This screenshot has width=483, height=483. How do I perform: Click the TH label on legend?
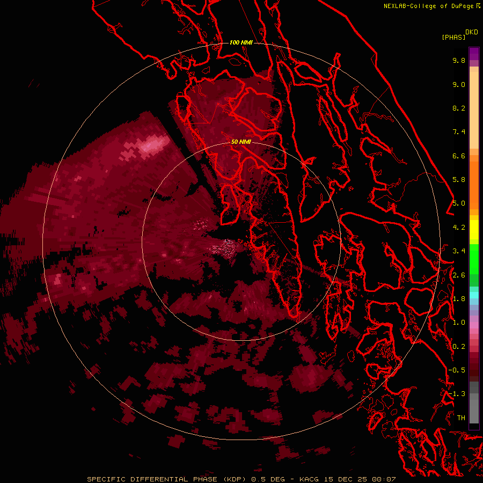pyautogui.click(x=461, y=418)
